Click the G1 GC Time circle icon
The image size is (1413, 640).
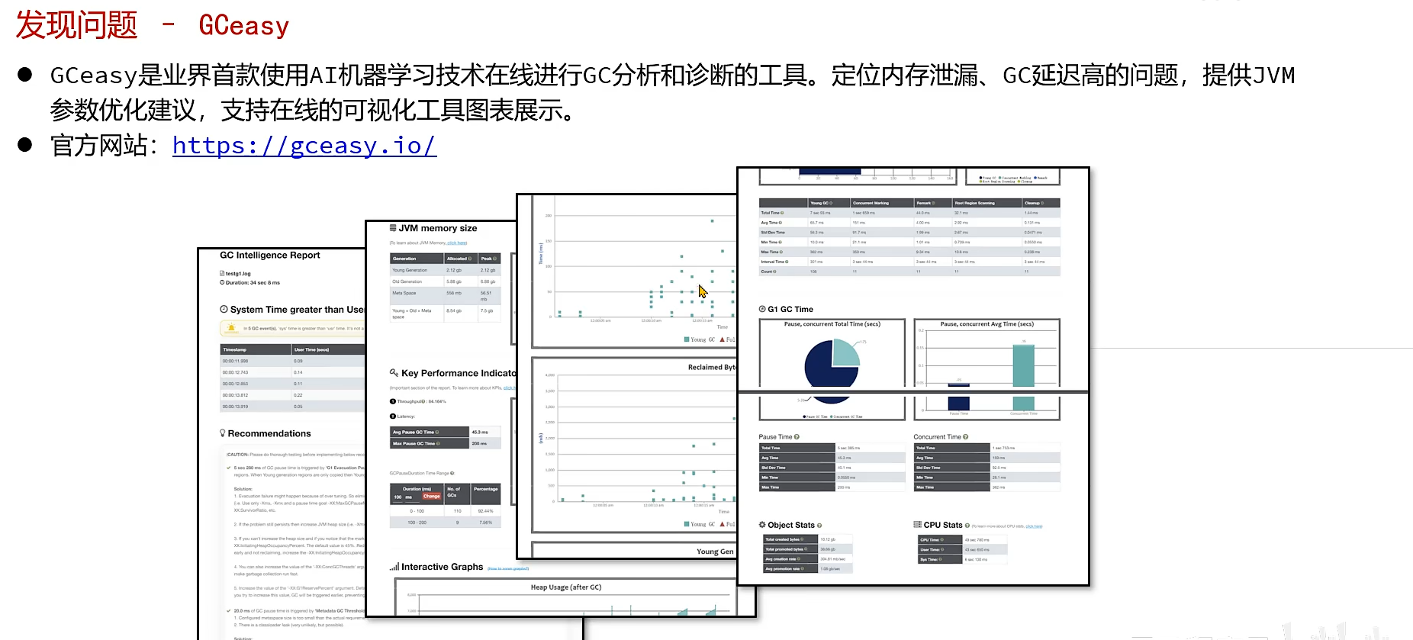[x=762, y=309]
